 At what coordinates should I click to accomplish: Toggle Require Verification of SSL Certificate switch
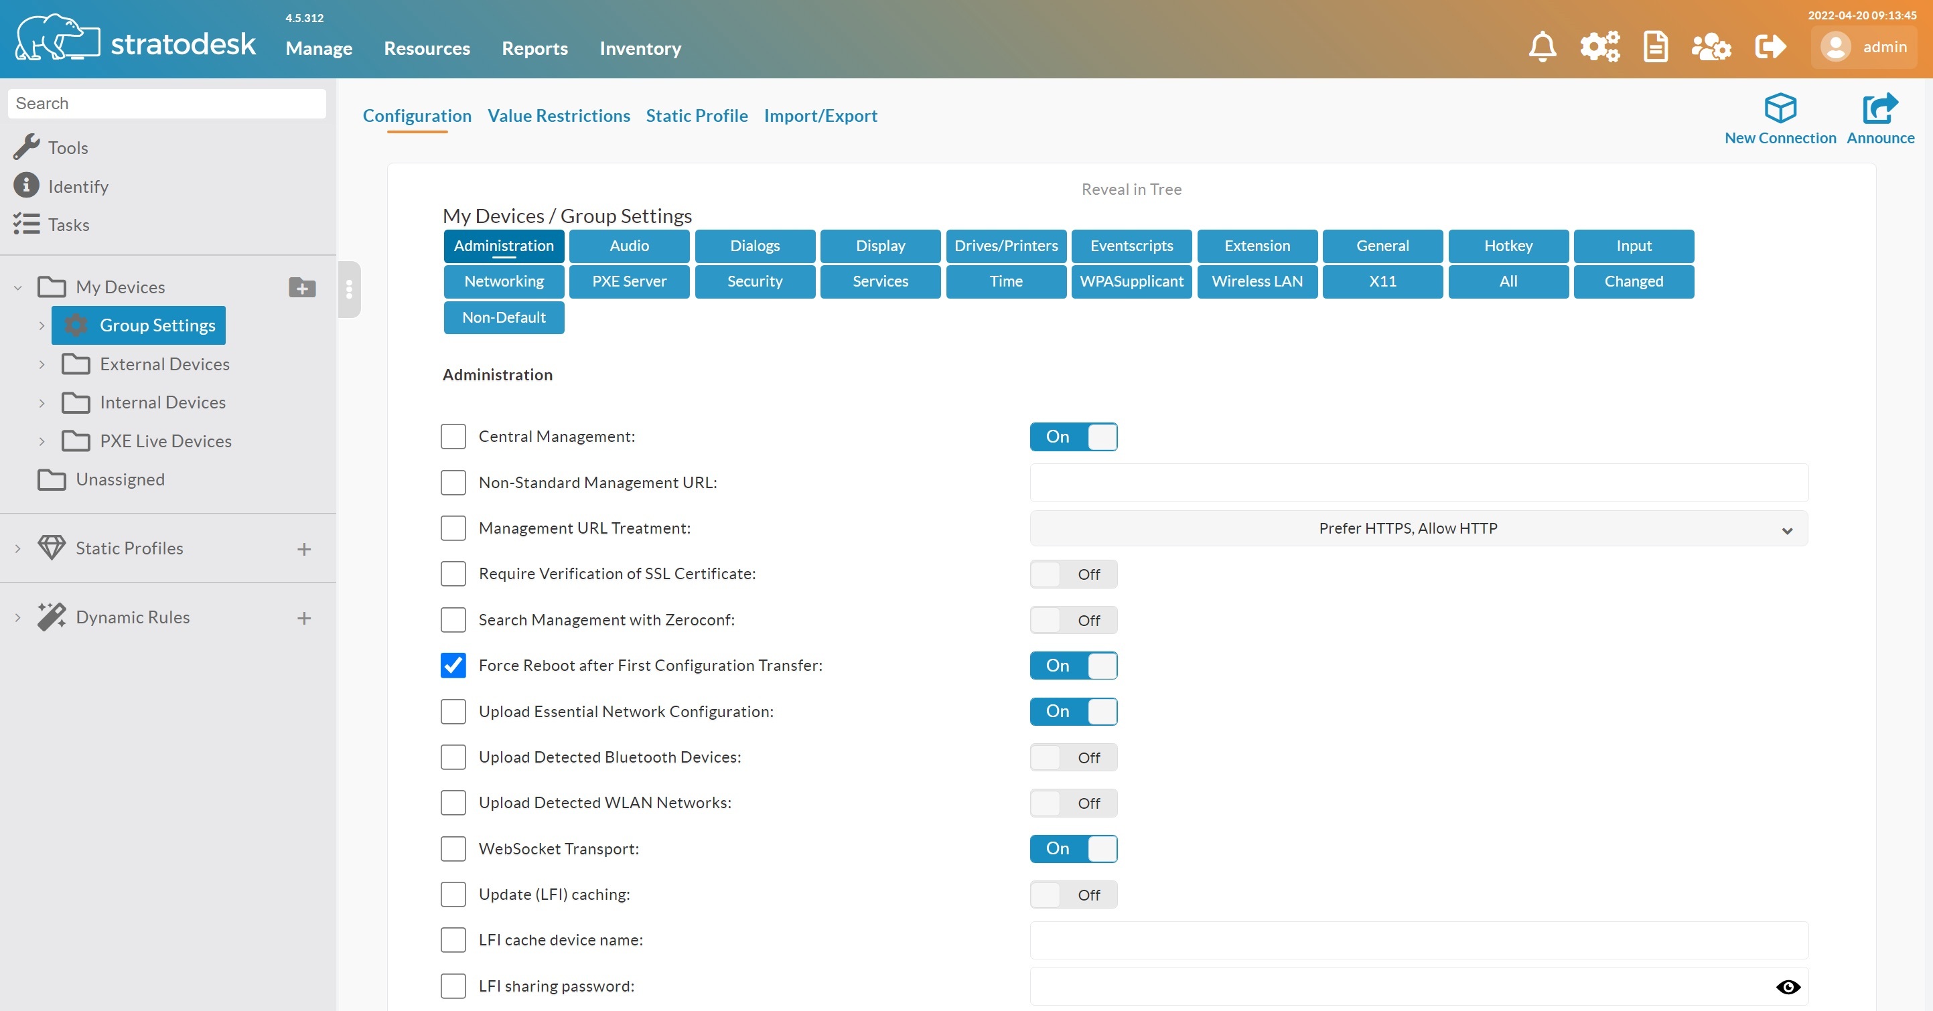[1073, 574]
